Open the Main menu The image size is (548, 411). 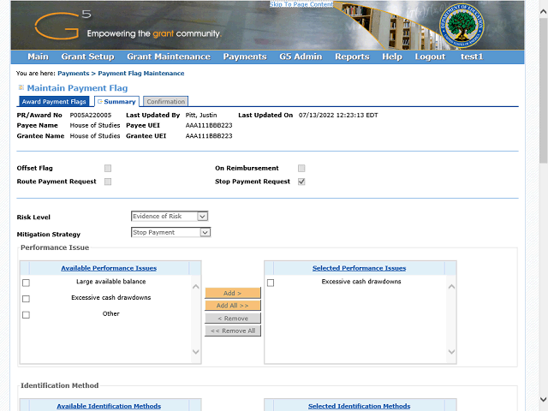coord(38,57)
